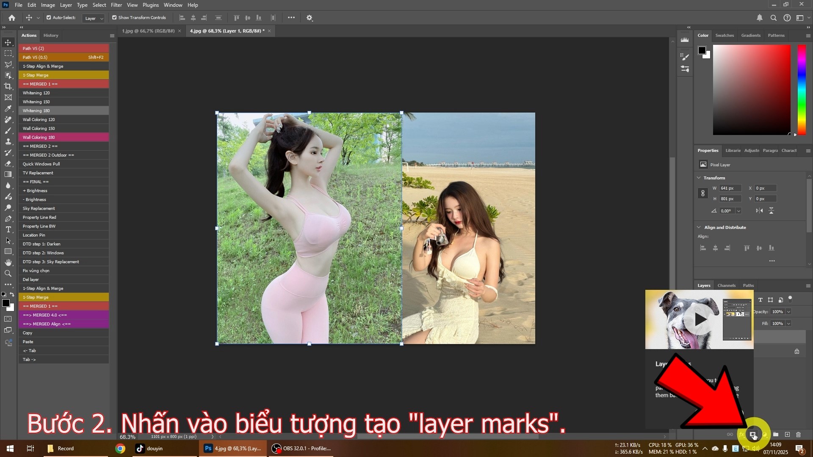Enable the Auto-Select checkbox
This screenshot has height=457, width=813.
[48, 18]
